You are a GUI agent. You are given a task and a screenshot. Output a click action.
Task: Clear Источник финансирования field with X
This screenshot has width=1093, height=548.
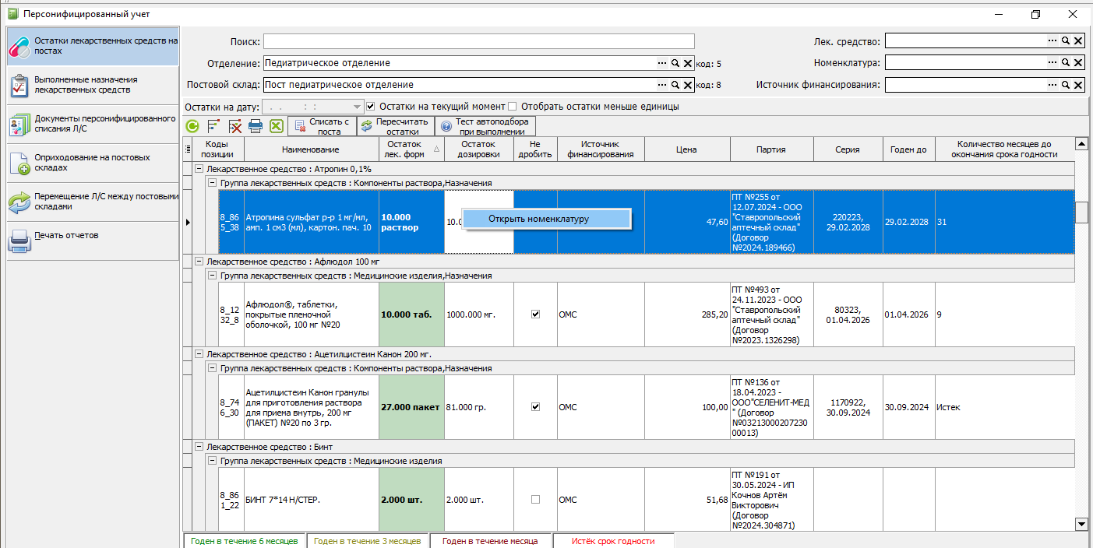point(1079,85)
